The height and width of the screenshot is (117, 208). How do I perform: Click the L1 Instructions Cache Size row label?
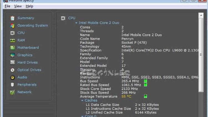(108, 109)
